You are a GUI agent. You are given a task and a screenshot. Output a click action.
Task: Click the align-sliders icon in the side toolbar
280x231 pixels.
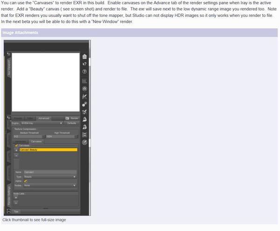(x=84, y=135)
